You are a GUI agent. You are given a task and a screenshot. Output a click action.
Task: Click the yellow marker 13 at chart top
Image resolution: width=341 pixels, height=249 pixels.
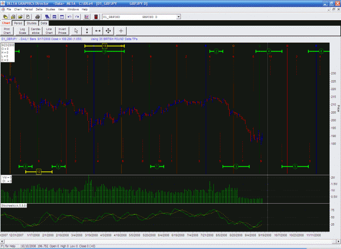[105, 46]
